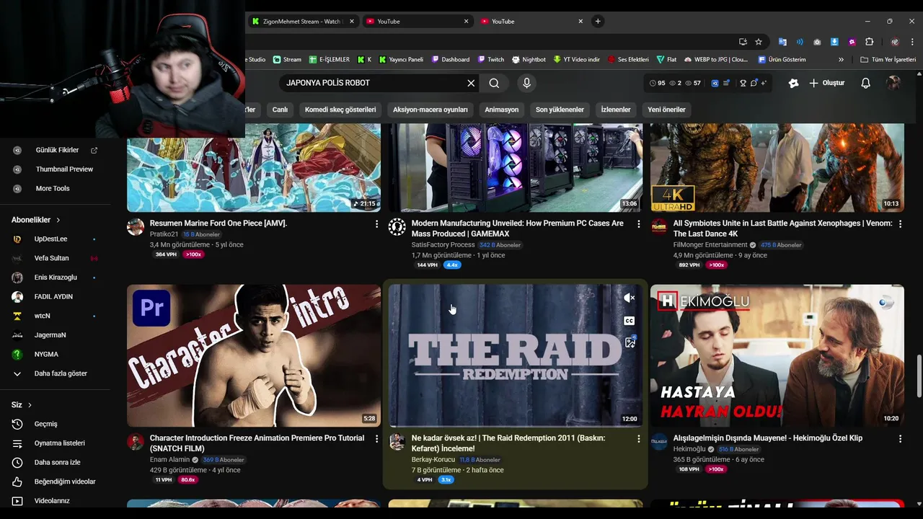Expand the Siz section chevron
Viewport: 923px width, 519px height.
point(30,405)
